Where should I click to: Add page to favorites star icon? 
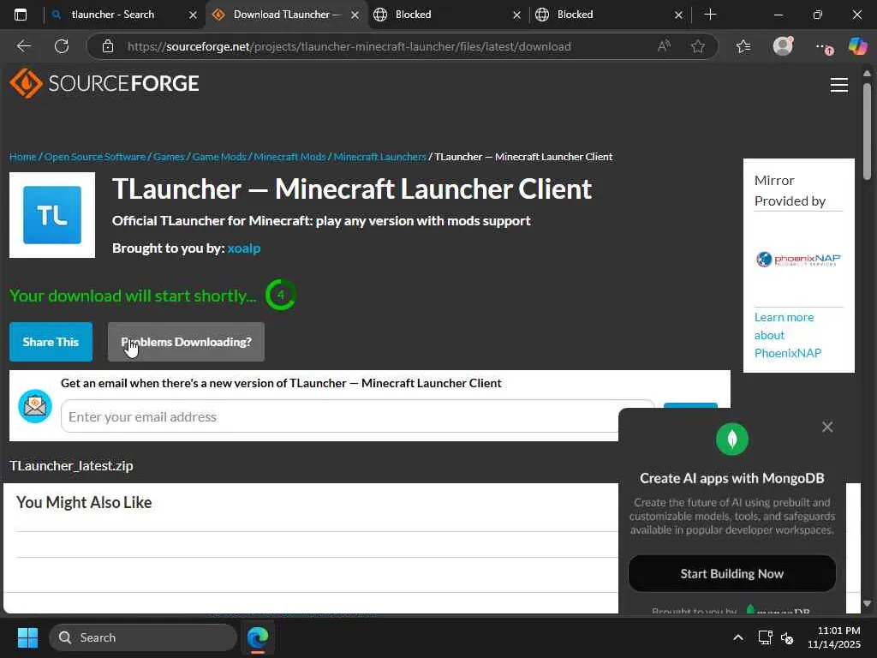point(697,46)
